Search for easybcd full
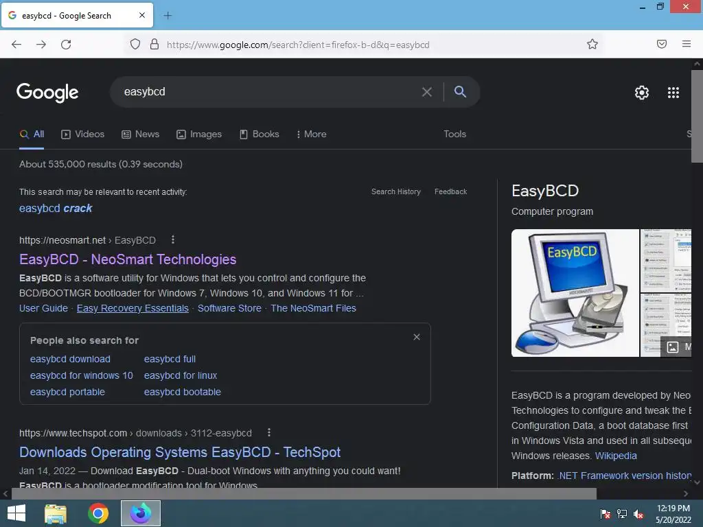This screenshot has height=527, width=703. pyautogui.click(x=170, y=359)
